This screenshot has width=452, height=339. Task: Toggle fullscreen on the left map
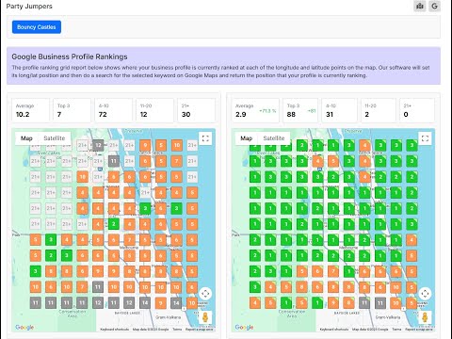tap(205, 138)
